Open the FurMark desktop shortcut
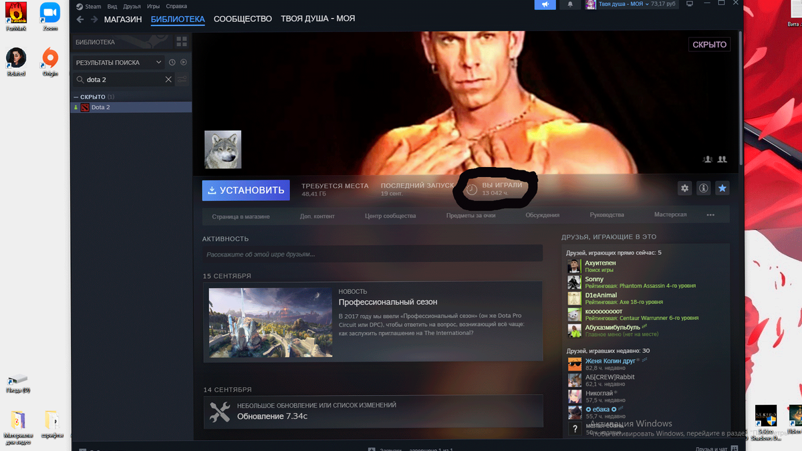The width and height of the screenshot is (802, 451). coord(16,16)
